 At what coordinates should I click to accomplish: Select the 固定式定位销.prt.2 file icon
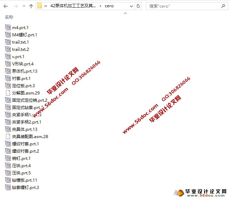click(x=8, y=100)
